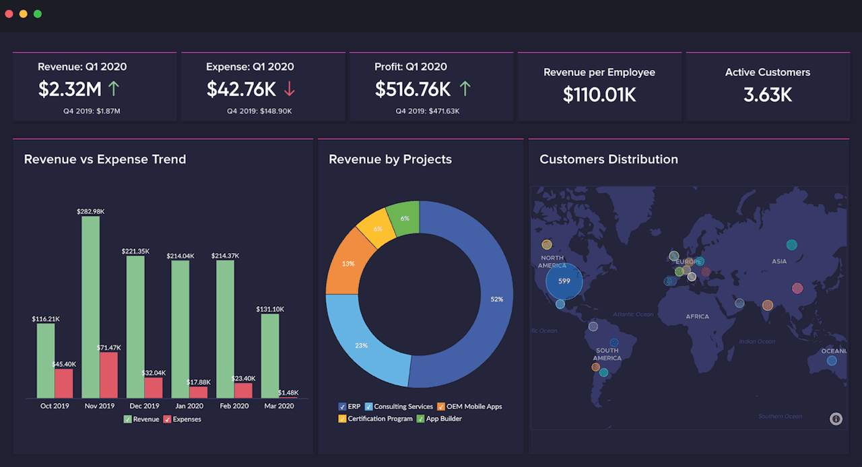Toggle the App Builder legend checkbox

click(x=420, y=419)
